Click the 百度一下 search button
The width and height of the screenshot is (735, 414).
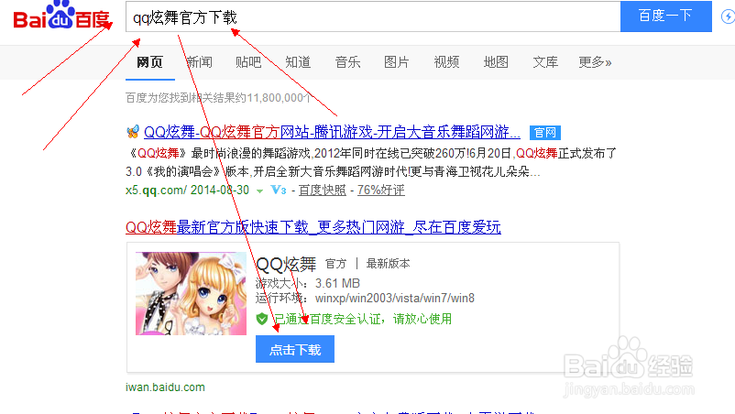666,16
